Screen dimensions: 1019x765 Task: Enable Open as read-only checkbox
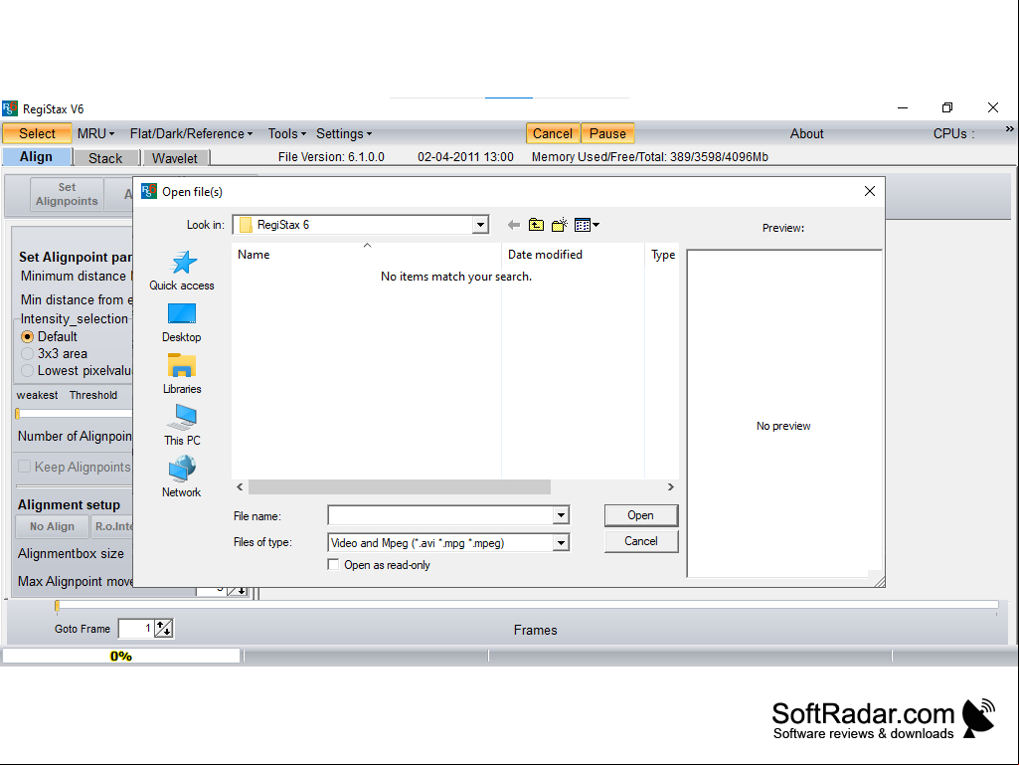click(333, 565)
